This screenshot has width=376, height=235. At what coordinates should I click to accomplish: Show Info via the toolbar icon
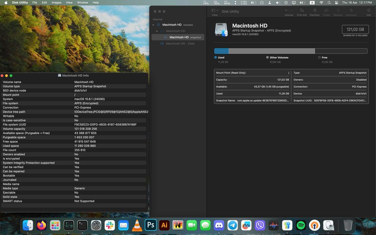pyautogui.click(x=368, y=11)
